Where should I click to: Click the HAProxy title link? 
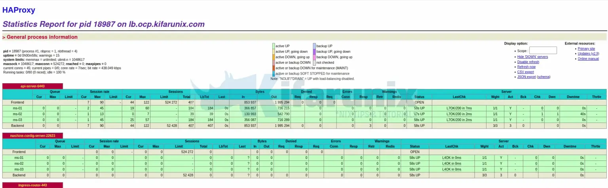coord(19,10)
